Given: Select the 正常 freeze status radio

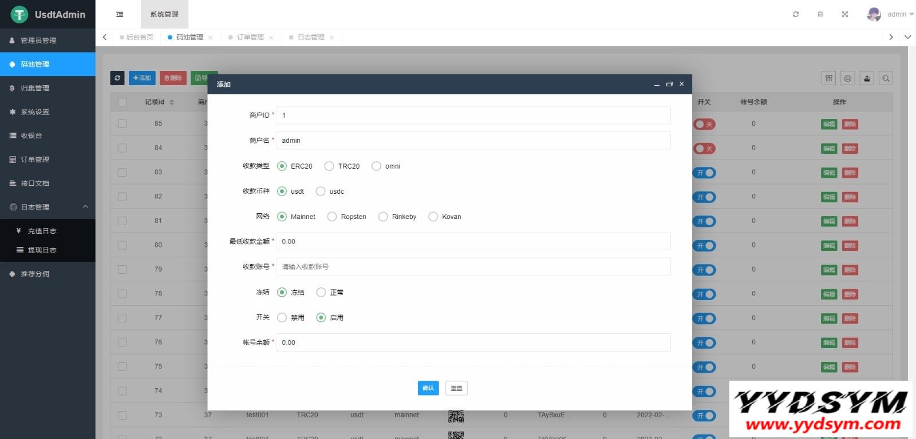Looking at the screenshot, I should (321, 292).
